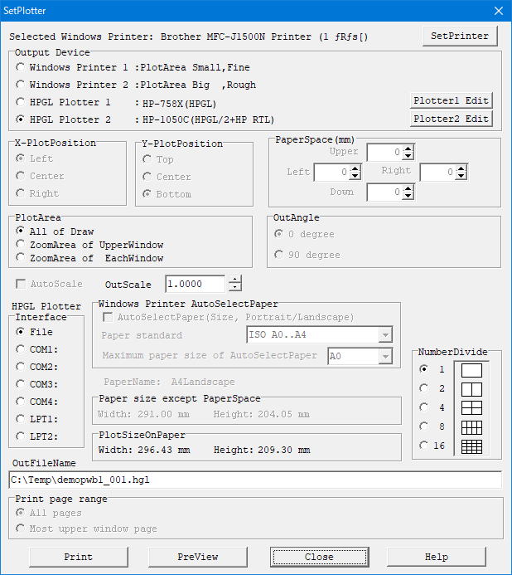Click the Left PaperSpace stepper arrows
The image size is (512, 575).
pos(355,172)
